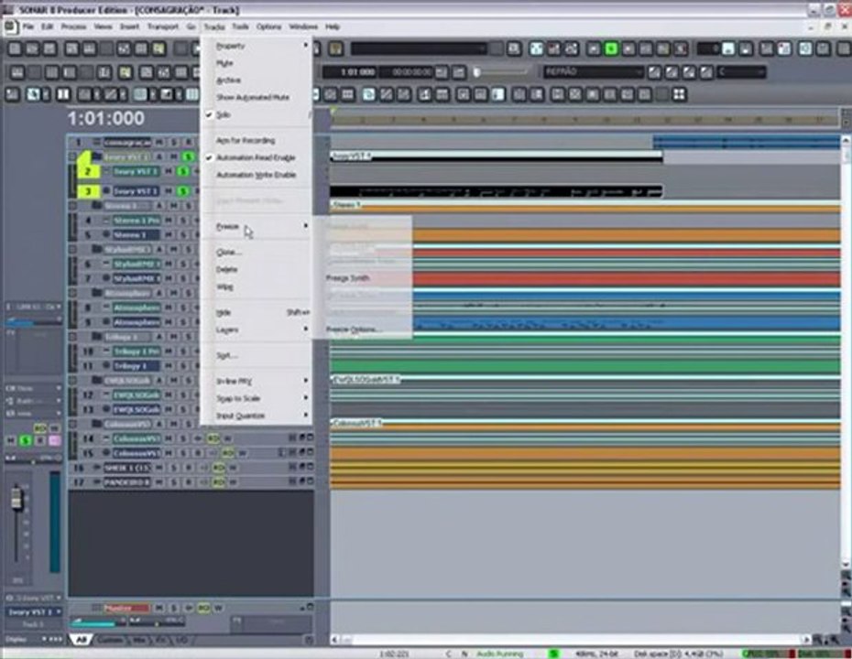Click Freeze Options... entry
The height and width of the screenshot is (659, 852).
(354, 329)
